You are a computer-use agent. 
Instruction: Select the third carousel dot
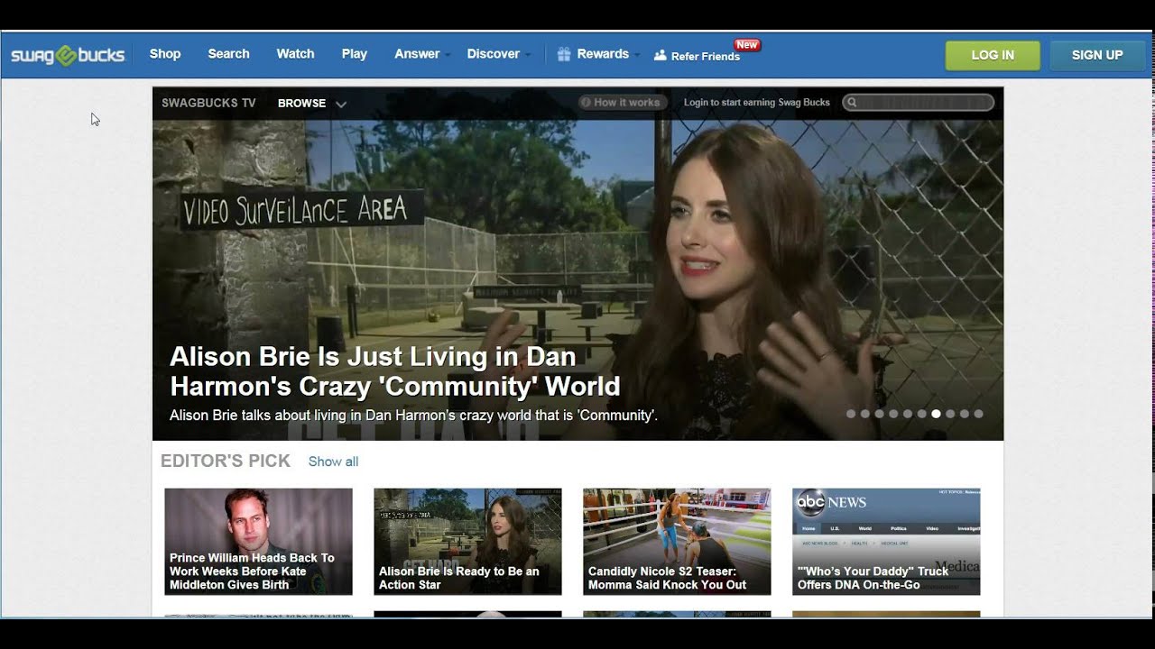[x=879, y=414]
